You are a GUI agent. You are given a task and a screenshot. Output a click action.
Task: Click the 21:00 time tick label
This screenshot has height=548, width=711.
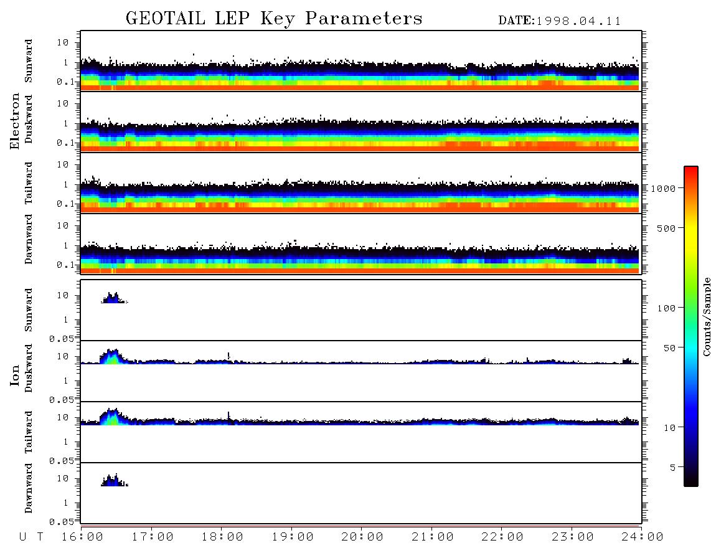pos(433,537)
